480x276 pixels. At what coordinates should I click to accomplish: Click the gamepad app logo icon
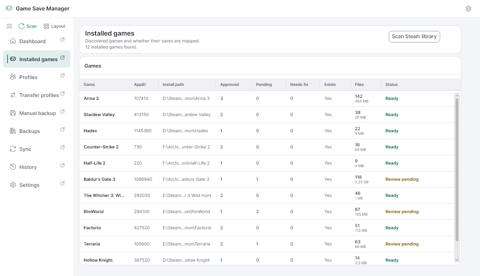point(9,8)
